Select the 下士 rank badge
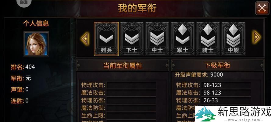 132,39
